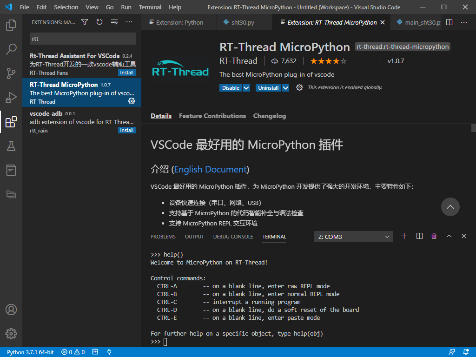Open the Edit menu
The width and height of the screenshot is (476, 357).
pyautogui.click(x=41, y=7)
